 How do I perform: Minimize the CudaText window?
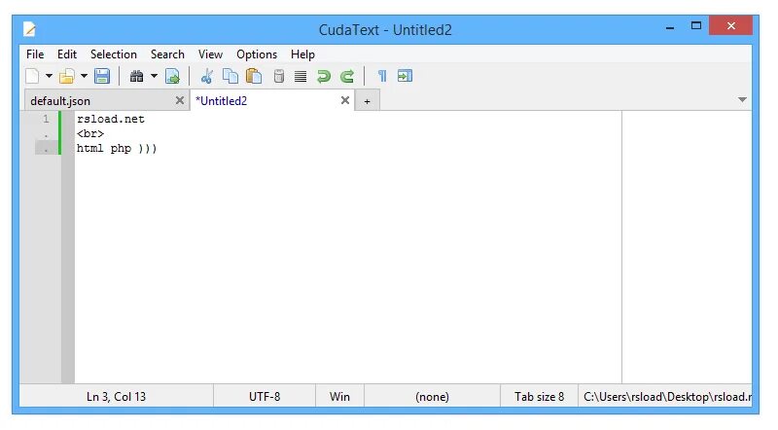point(670,26)
